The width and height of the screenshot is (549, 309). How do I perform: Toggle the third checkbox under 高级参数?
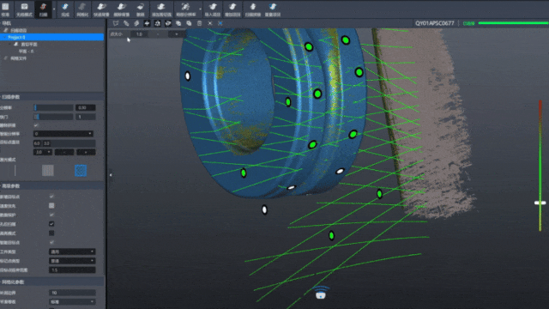point(51,215)
